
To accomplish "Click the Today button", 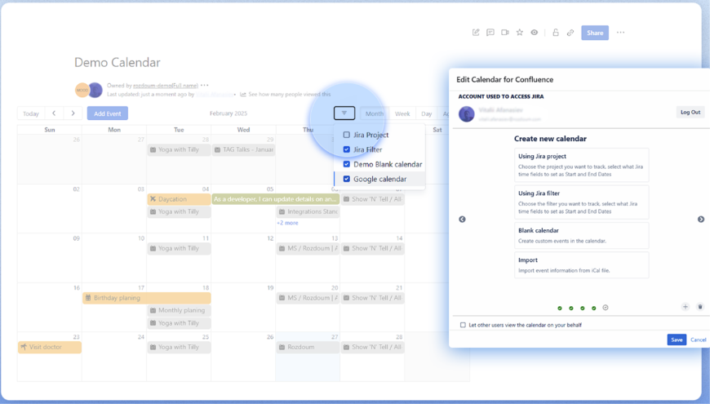I will 31,113.
